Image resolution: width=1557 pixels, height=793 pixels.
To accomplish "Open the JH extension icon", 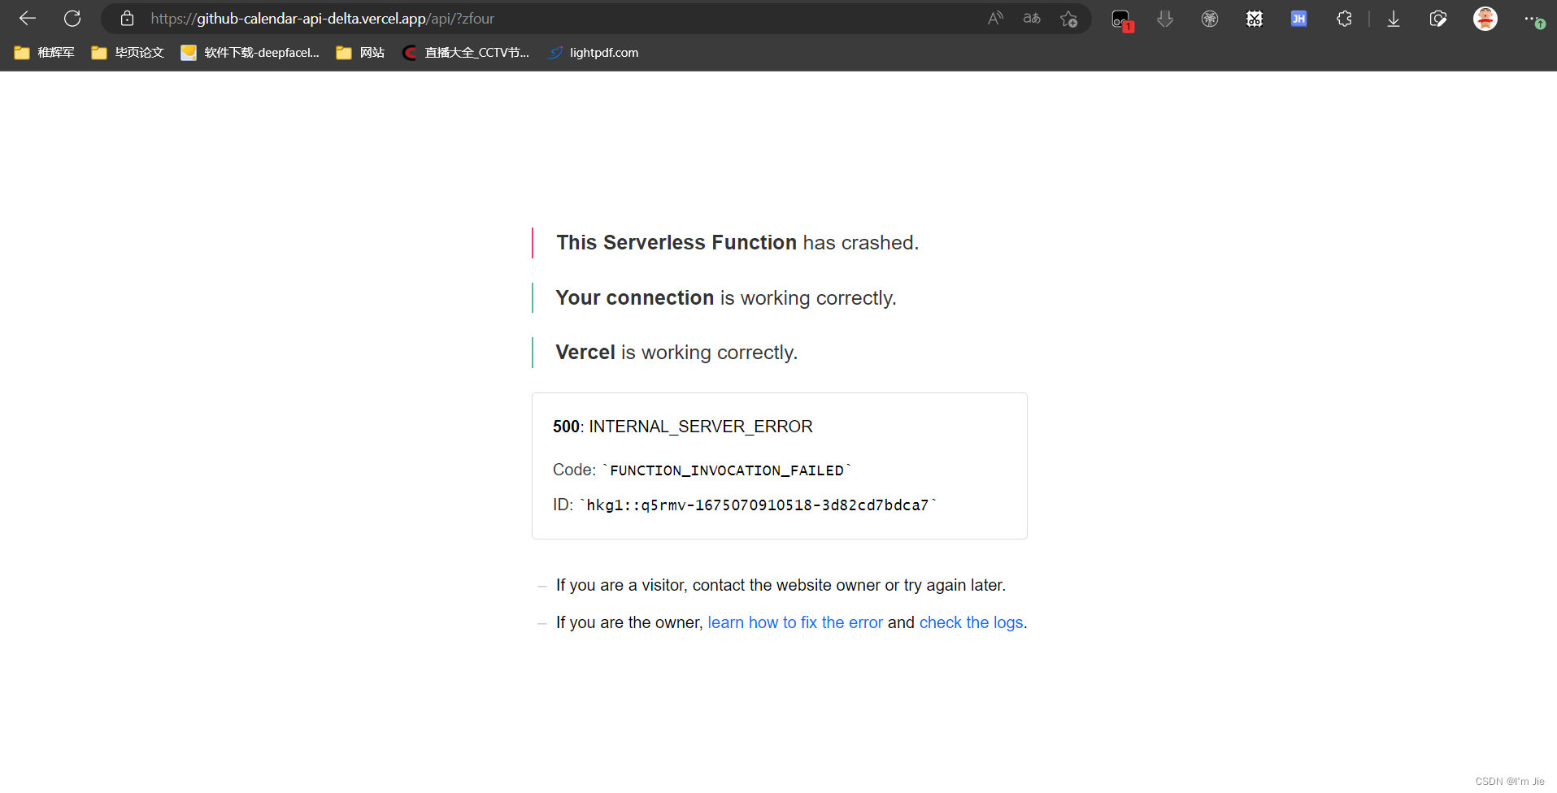I will point(1298,18).
